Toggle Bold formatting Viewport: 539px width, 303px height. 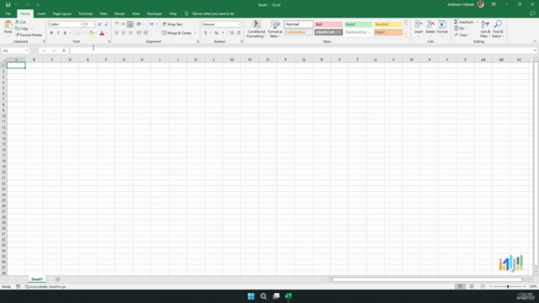coord(51,33)
